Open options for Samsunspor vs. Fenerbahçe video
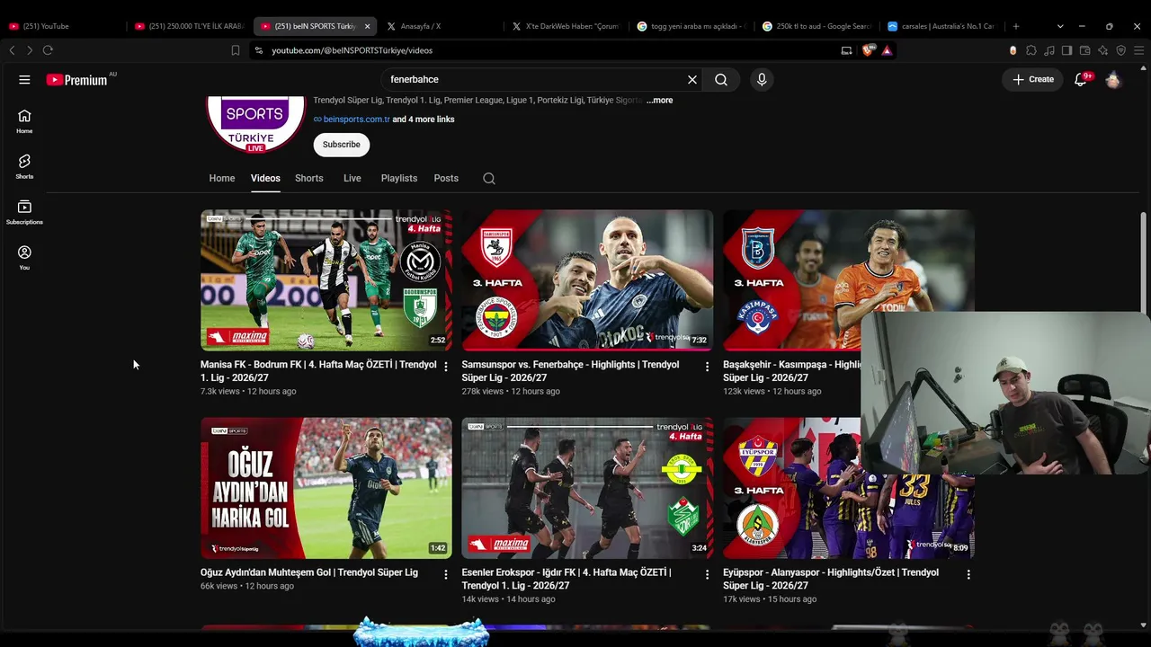The height and width of the screenshot is (647, 1151). coord(707,367)
